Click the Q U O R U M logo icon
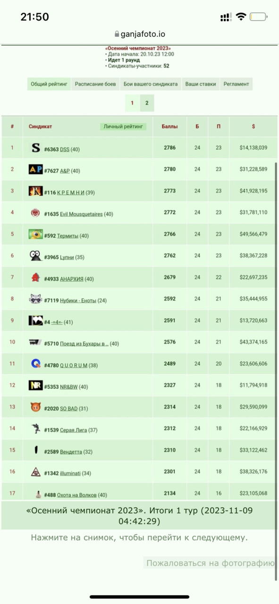 36,364
